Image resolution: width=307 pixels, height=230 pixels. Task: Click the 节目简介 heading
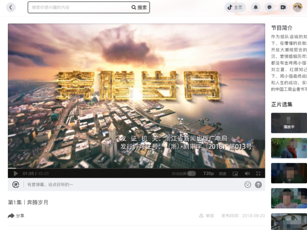[282, 28]
